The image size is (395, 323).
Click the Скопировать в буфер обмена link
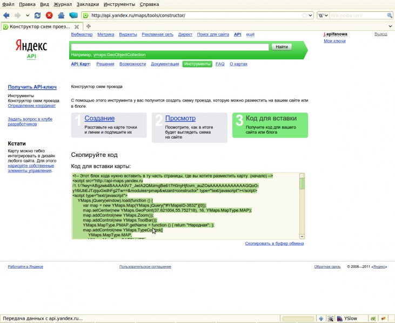click(x=275, y=243)
